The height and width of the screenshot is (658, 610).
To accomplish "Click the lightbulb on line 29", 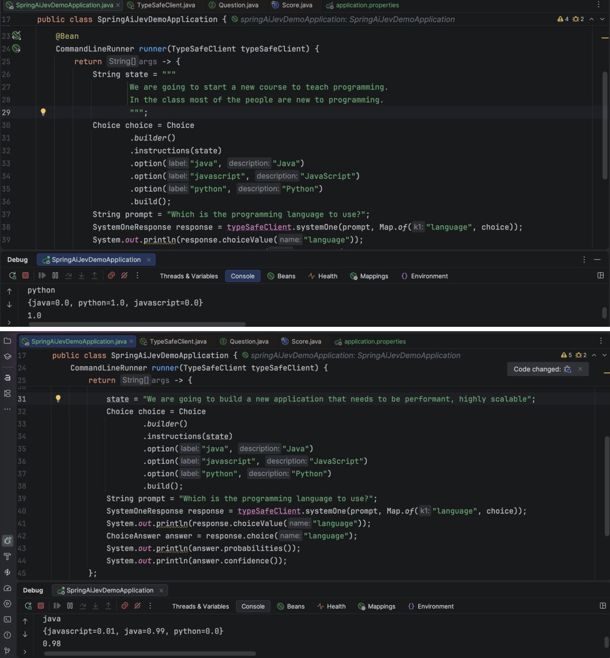I will pyautogui.click(x=43, y=112).
